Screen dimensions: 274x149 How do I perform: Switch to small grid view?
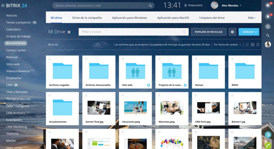253,45
